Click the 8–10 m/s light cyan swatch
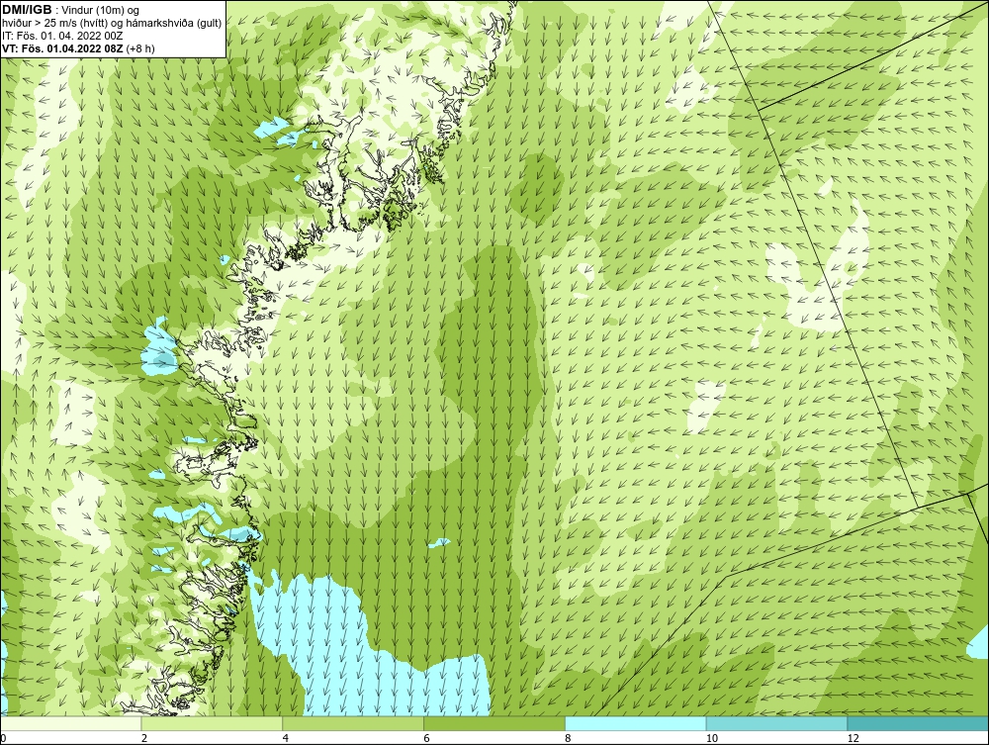 (636, 723)
